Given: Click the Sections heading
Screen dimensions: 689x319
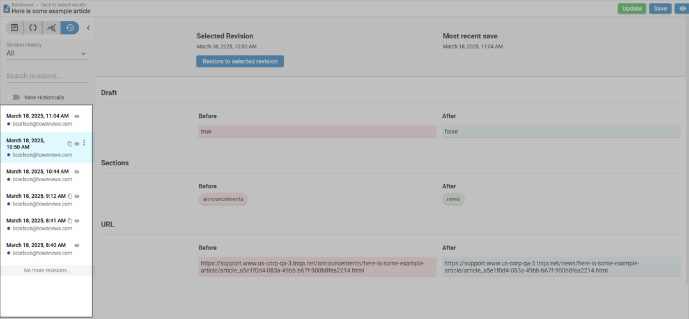Looking at the screenshot, I should [x=114, y=163].
